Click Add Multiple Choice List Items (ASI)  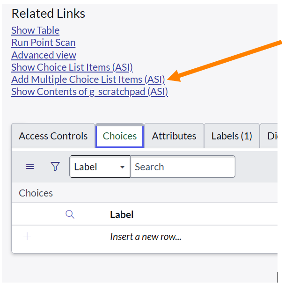tap(88, 80)
